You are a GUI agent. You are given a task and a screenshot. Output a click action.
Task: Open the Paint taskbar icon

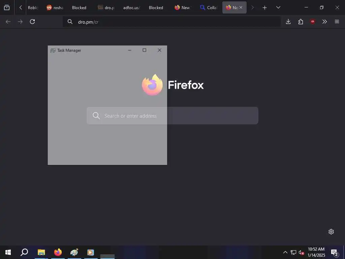[x=74, y=252]
